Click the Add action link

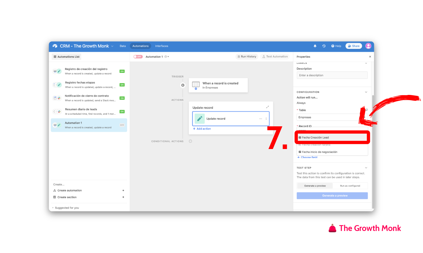[x=202, y=129]
